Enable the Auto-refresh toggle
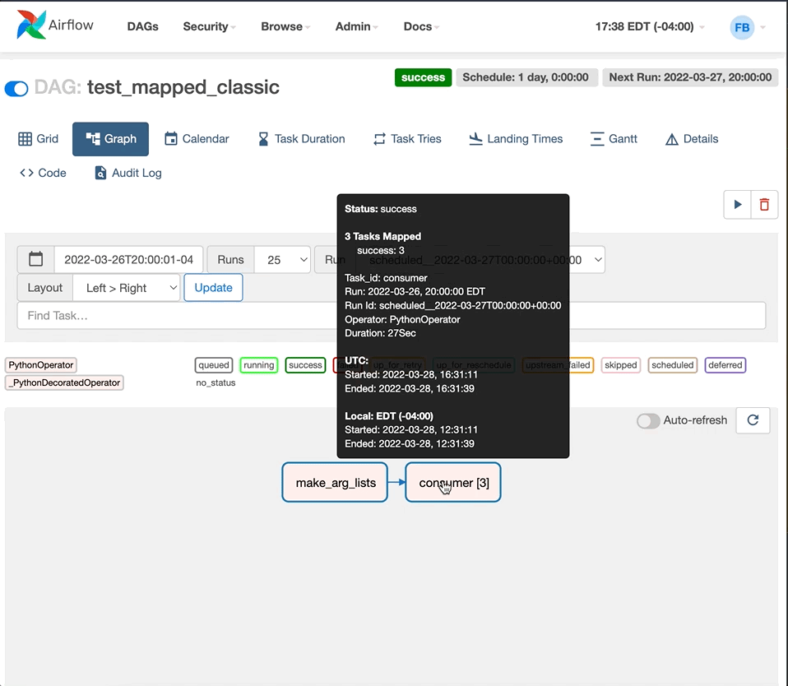Image resolution: width=788 pixels, height=686 pixels. [648, 420]
